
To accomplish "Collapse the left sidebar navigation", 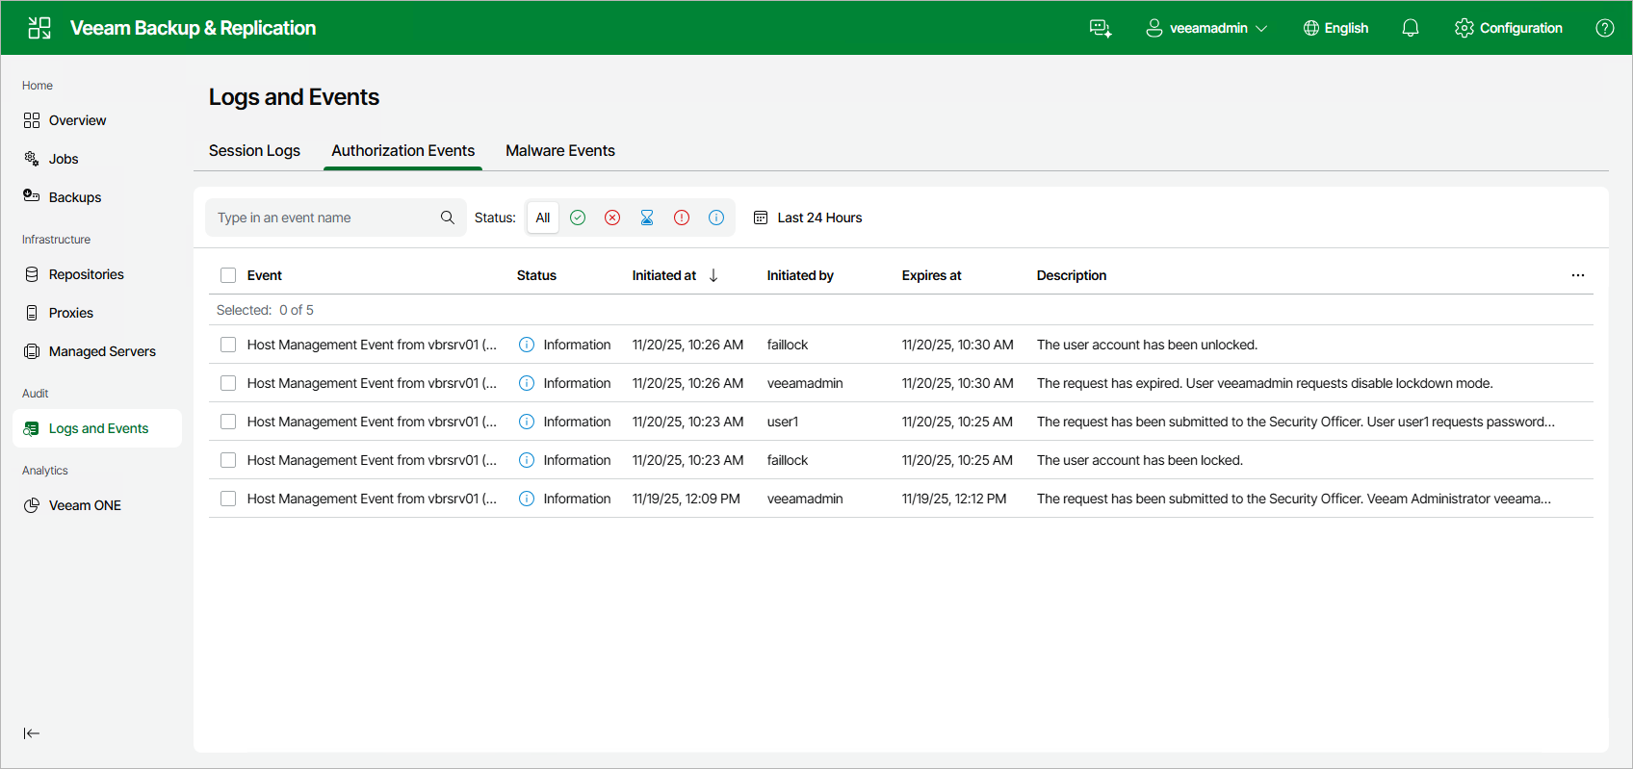I will pyautogui.click(x=32, y=733).
